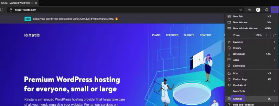Open the Apps submenu

click(252, 60)
